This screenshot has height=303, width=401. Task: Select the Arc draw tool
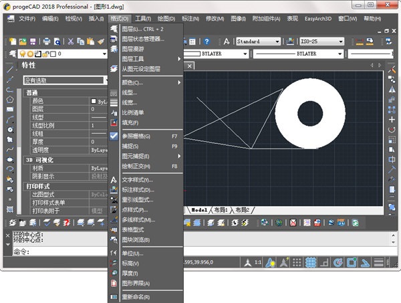10,120
